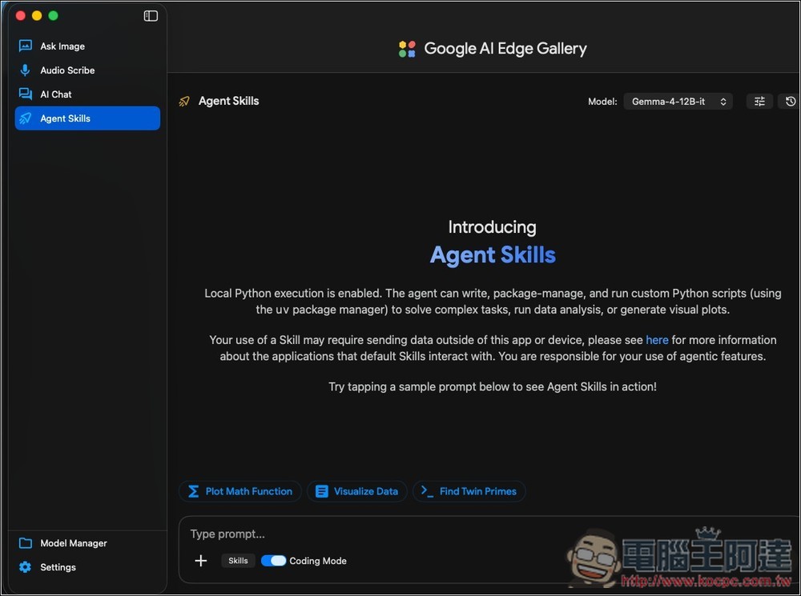Open Settings from sidebar
The width and height of the screenshot is (801, 596).
pyautogui.click(x=87, y=567)
